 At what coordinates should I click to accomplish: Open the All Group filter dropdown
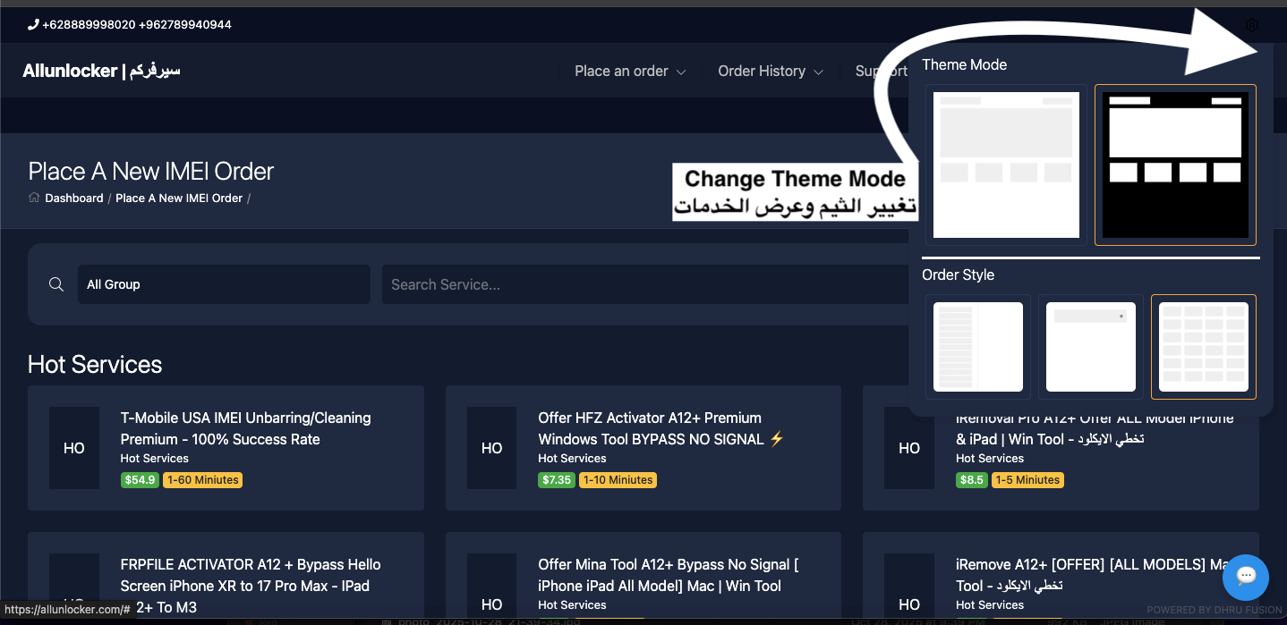click(x=224, y=283)
